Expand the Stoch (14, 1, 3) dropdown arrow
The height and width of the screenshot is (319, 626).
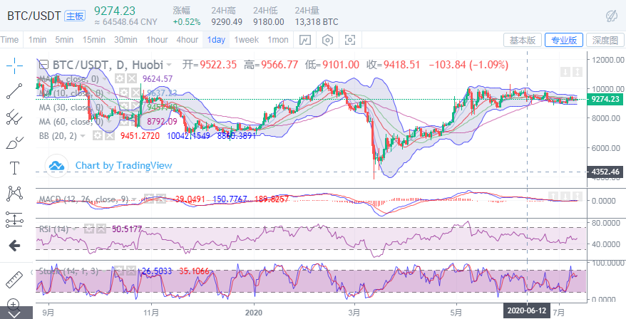106,271
